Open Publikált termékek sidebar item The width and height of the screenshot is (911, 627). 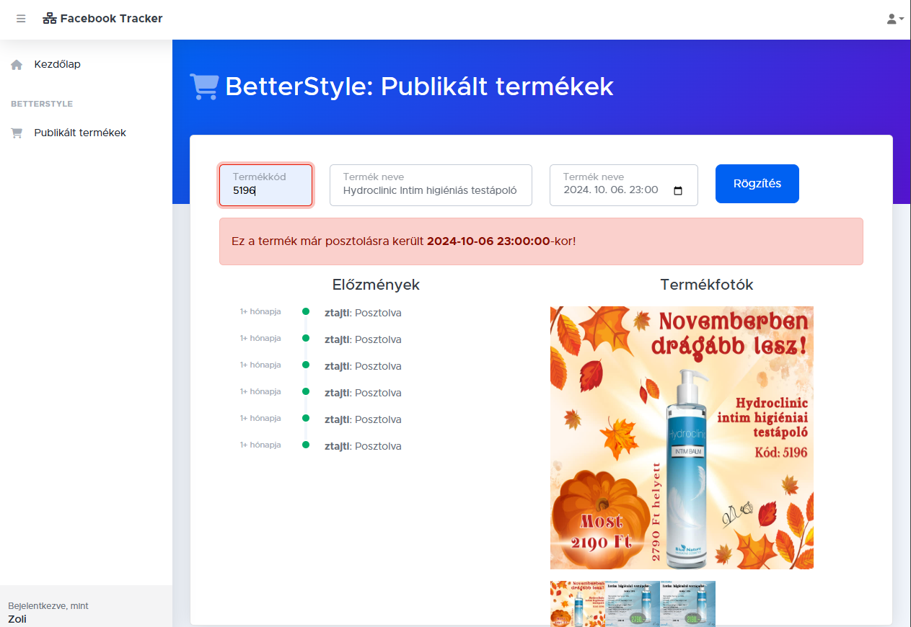80,133
